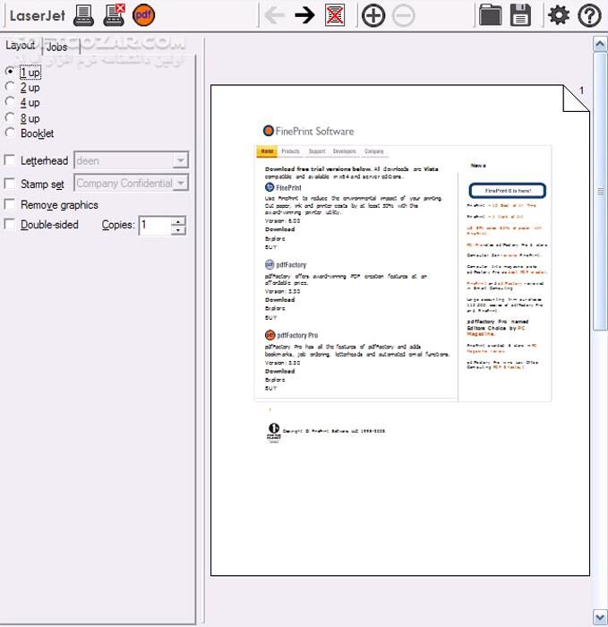The height and width of the screenshot is (627, 608).
Task: Enable the Remove graphics checkbox
Action: [10, 205]
